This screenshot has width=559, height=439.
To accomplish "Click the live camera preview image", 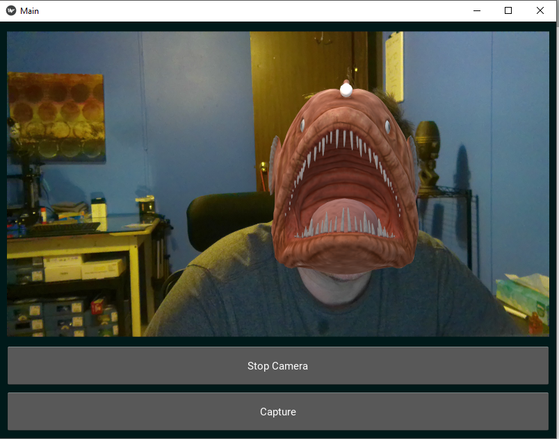I will coord(277,184).
